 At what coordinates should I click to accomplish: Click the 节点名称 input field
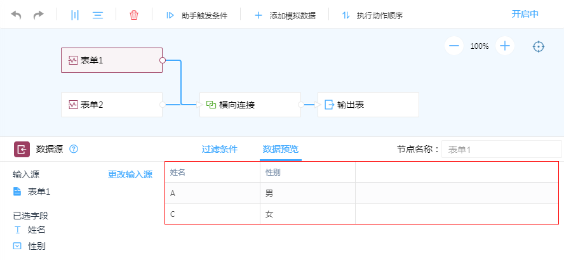coord(500,150)
